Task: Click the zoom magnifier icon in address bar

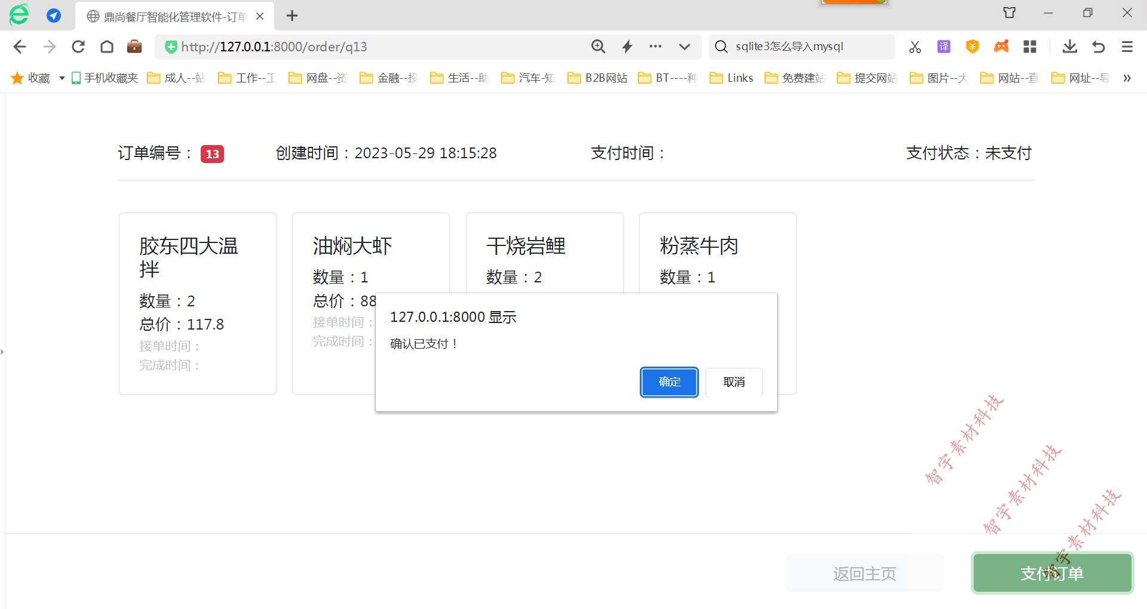Action: tap(598, 47)
